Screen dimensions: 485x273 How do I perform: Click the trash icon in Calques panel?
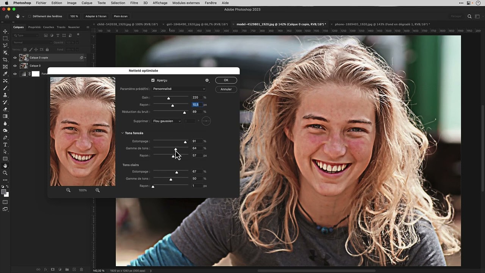point(81,270)
